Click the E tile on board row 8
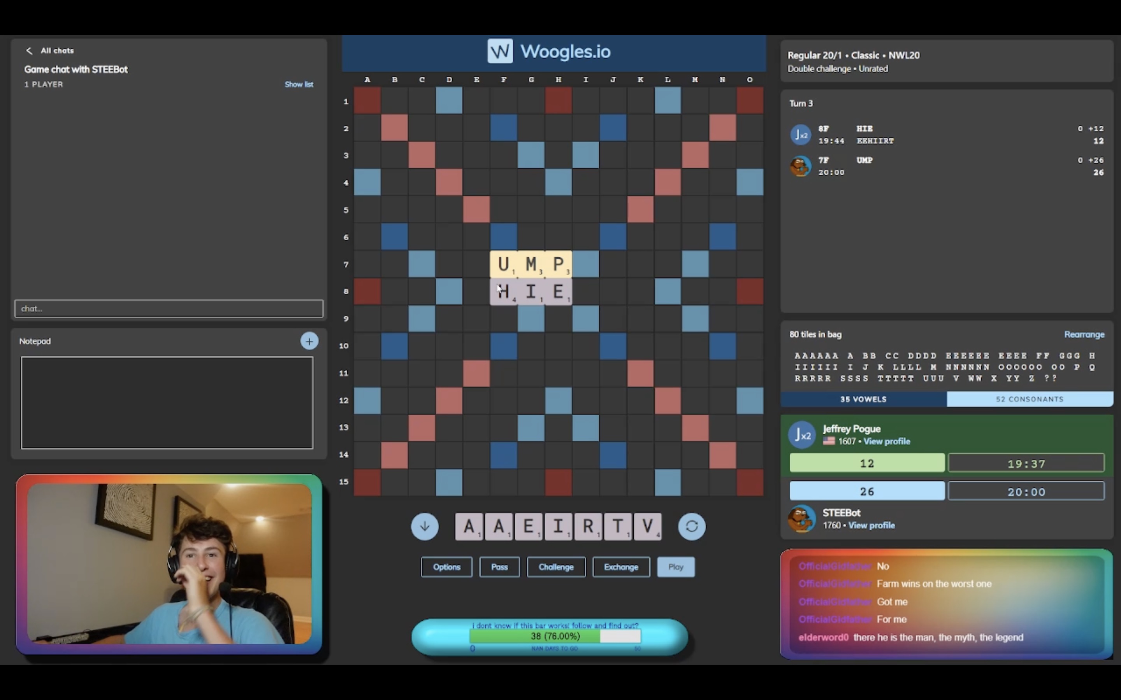1121x700 pixels. pos(558,292)
